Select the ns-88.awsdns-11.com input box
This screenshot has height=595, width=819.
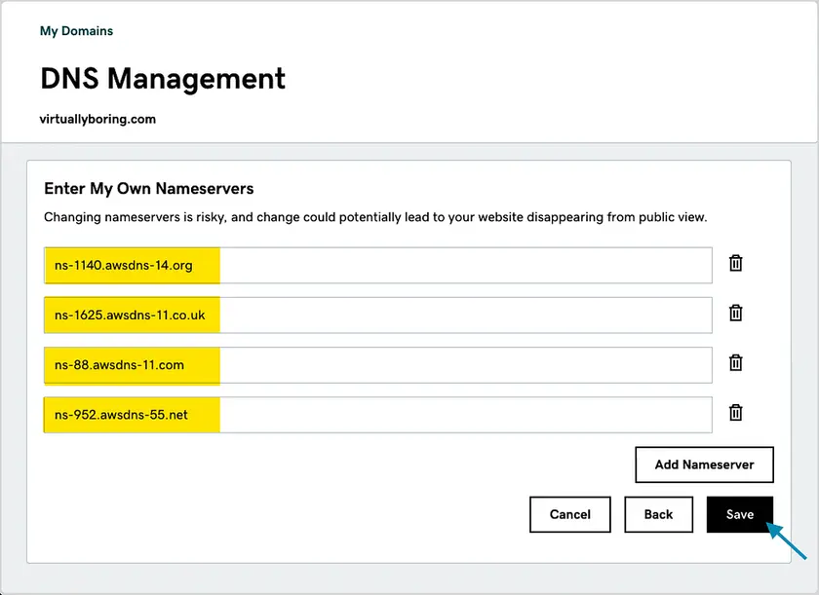[x=377, y=365]
